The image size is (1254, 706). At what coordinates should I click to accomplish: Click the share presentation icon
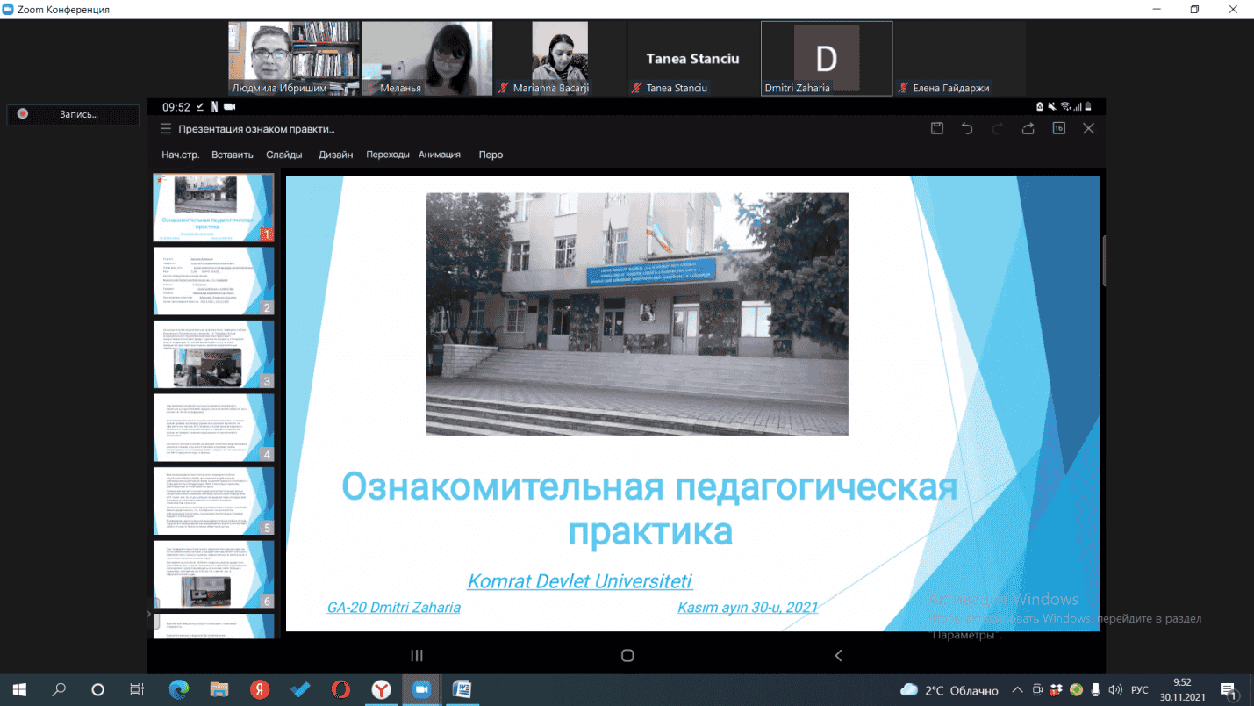click(1028, 128)
